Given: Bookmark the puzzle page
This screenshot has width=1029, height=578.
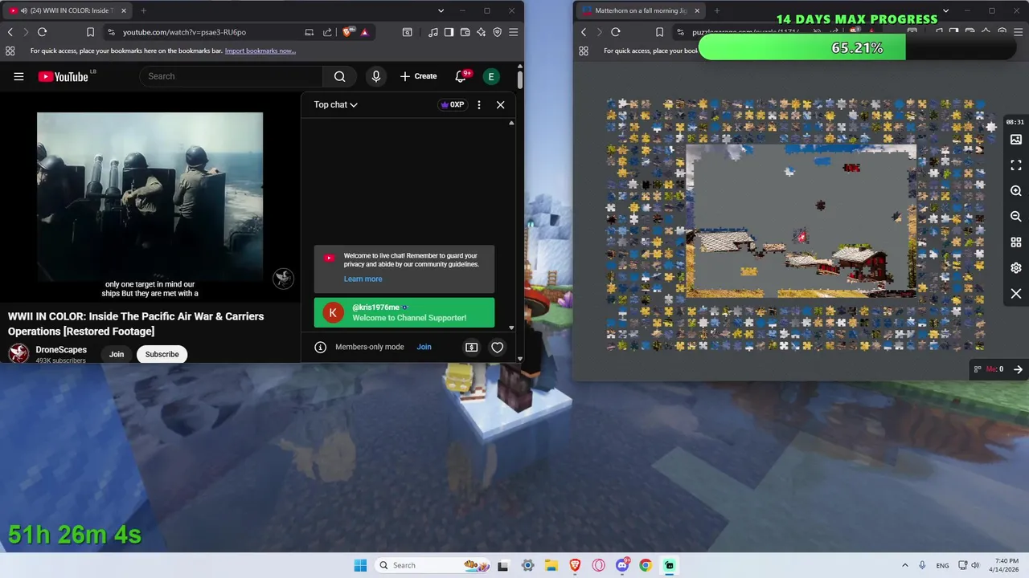Looking at the screenshot, I should tap(659, 32).
